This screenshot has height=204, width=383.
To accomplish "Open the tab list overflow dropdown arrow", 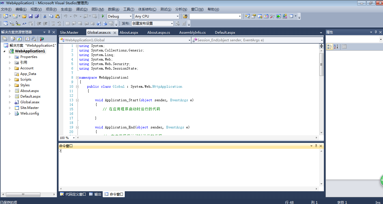I will pos(321,33).
